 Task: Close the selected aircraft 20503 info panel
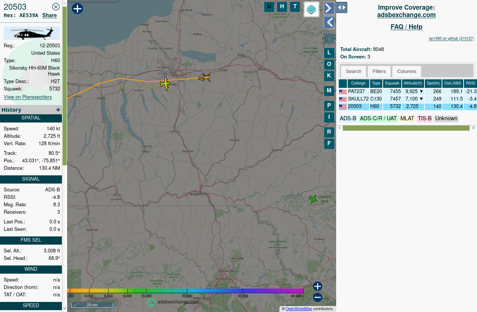tap(56, 6)
